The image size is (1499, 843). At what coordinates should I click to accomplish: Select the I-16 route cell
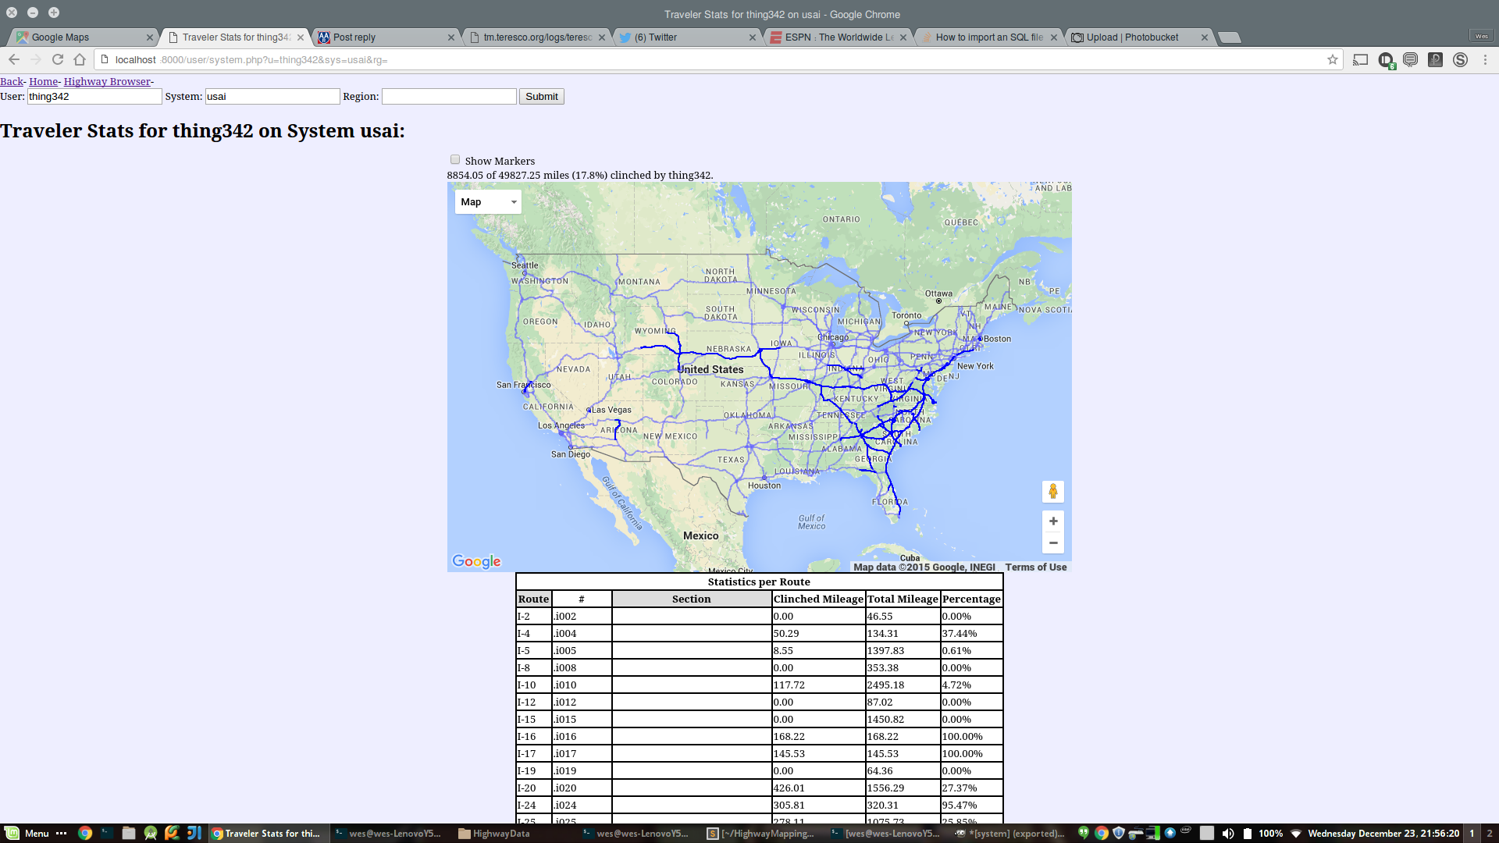coord(534,736)
